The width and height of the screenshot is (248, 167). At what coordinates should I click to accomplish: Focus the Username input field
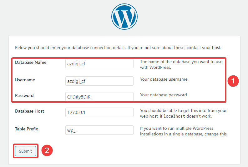click(99, 81)
